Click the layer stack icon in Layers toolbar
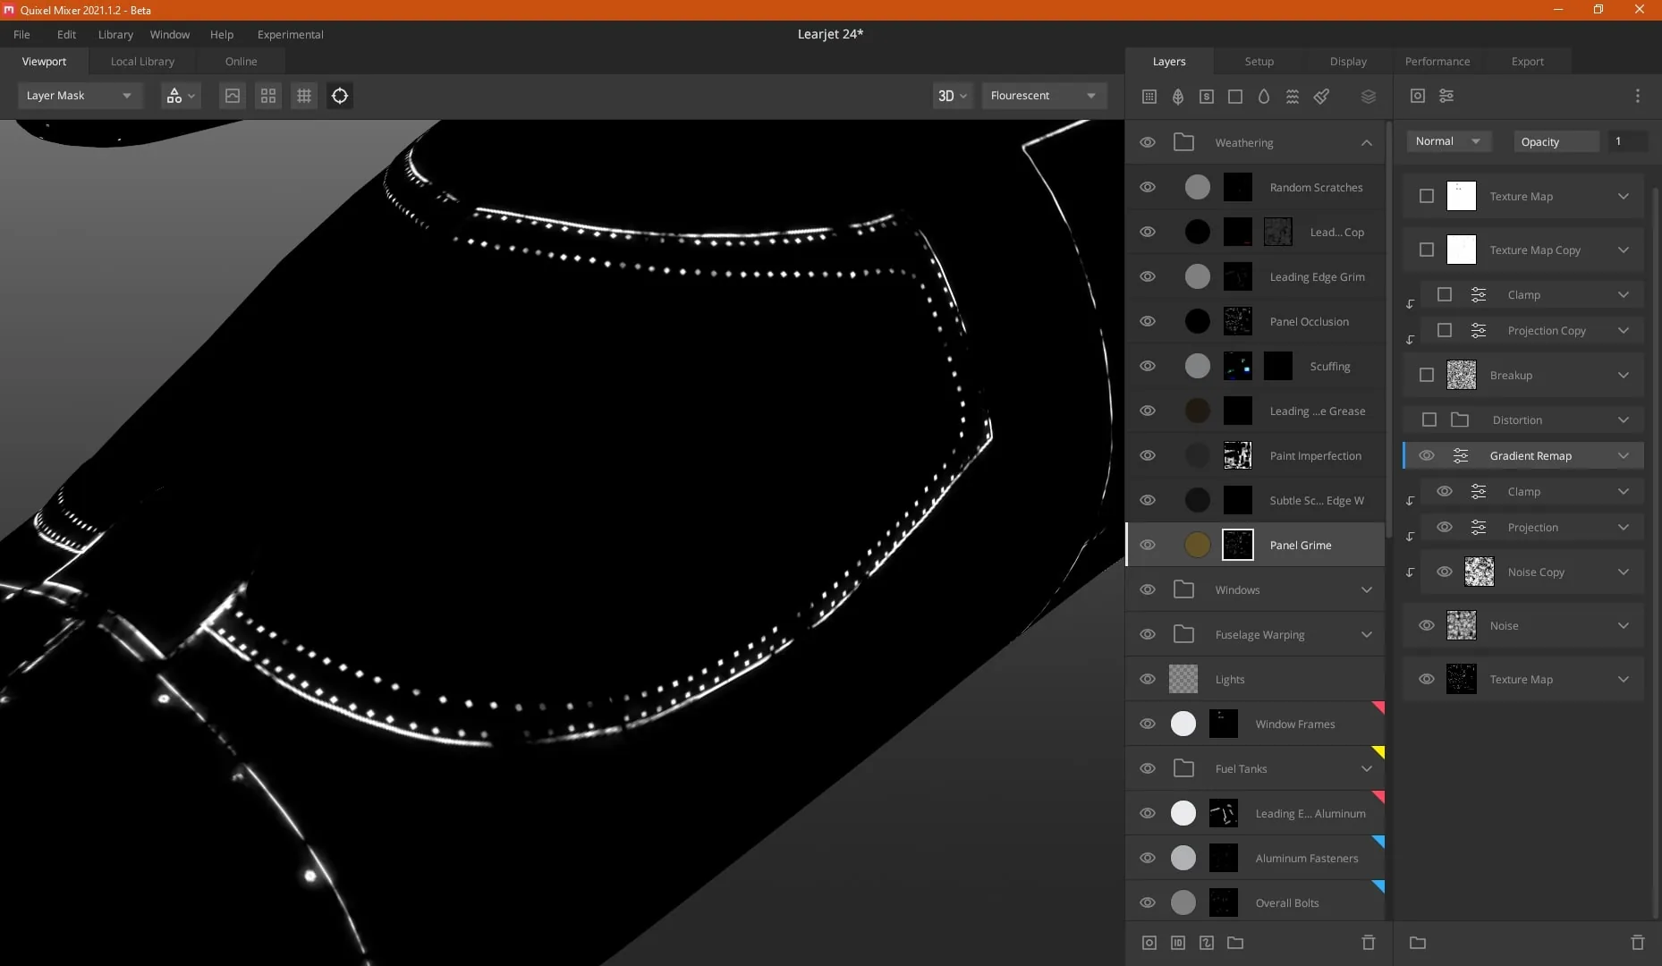The width and height of the screenshot is (1662, 966). pos(1368,97)
